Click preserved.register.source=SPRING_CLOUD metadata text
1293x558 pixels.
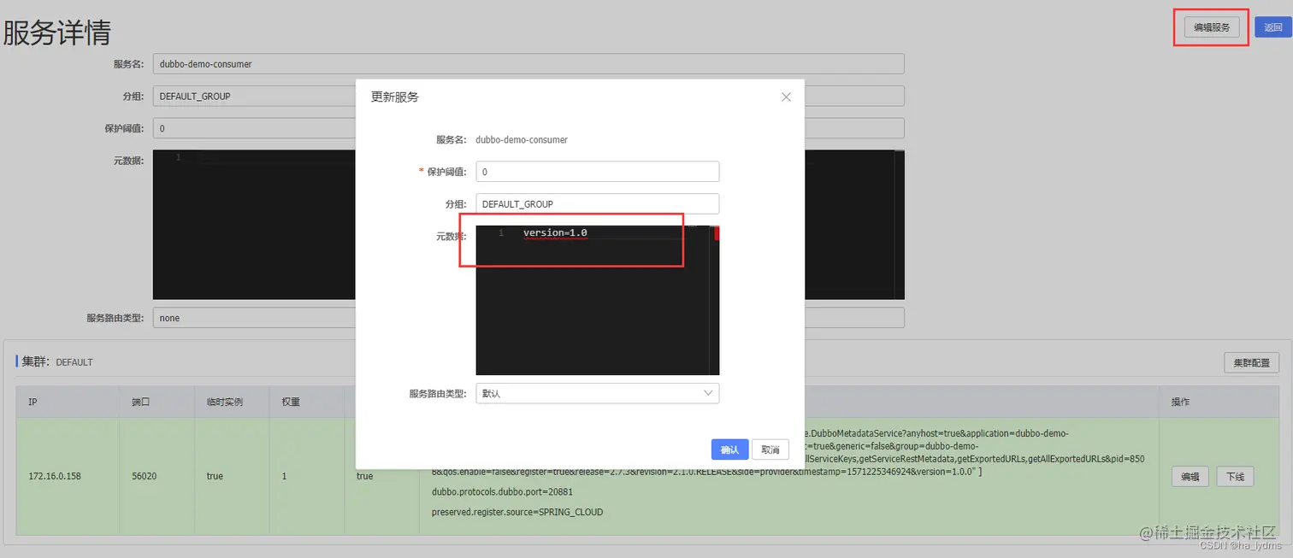tap(517, 512)
